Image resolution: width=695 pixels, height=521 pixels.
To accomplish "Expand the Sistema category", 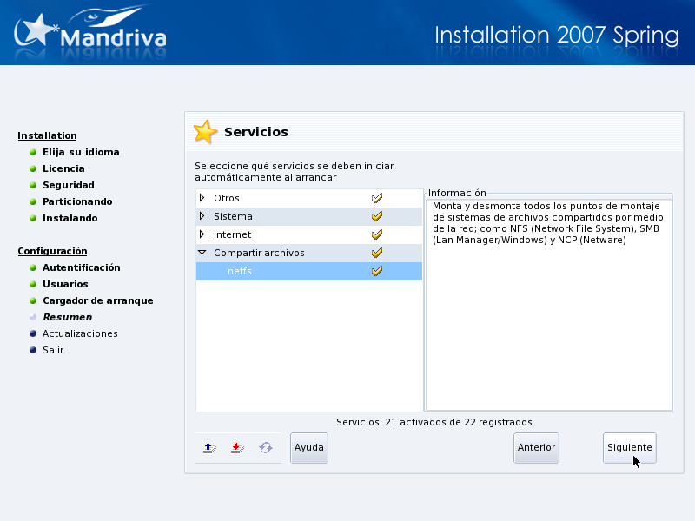I will pos(202,216).
